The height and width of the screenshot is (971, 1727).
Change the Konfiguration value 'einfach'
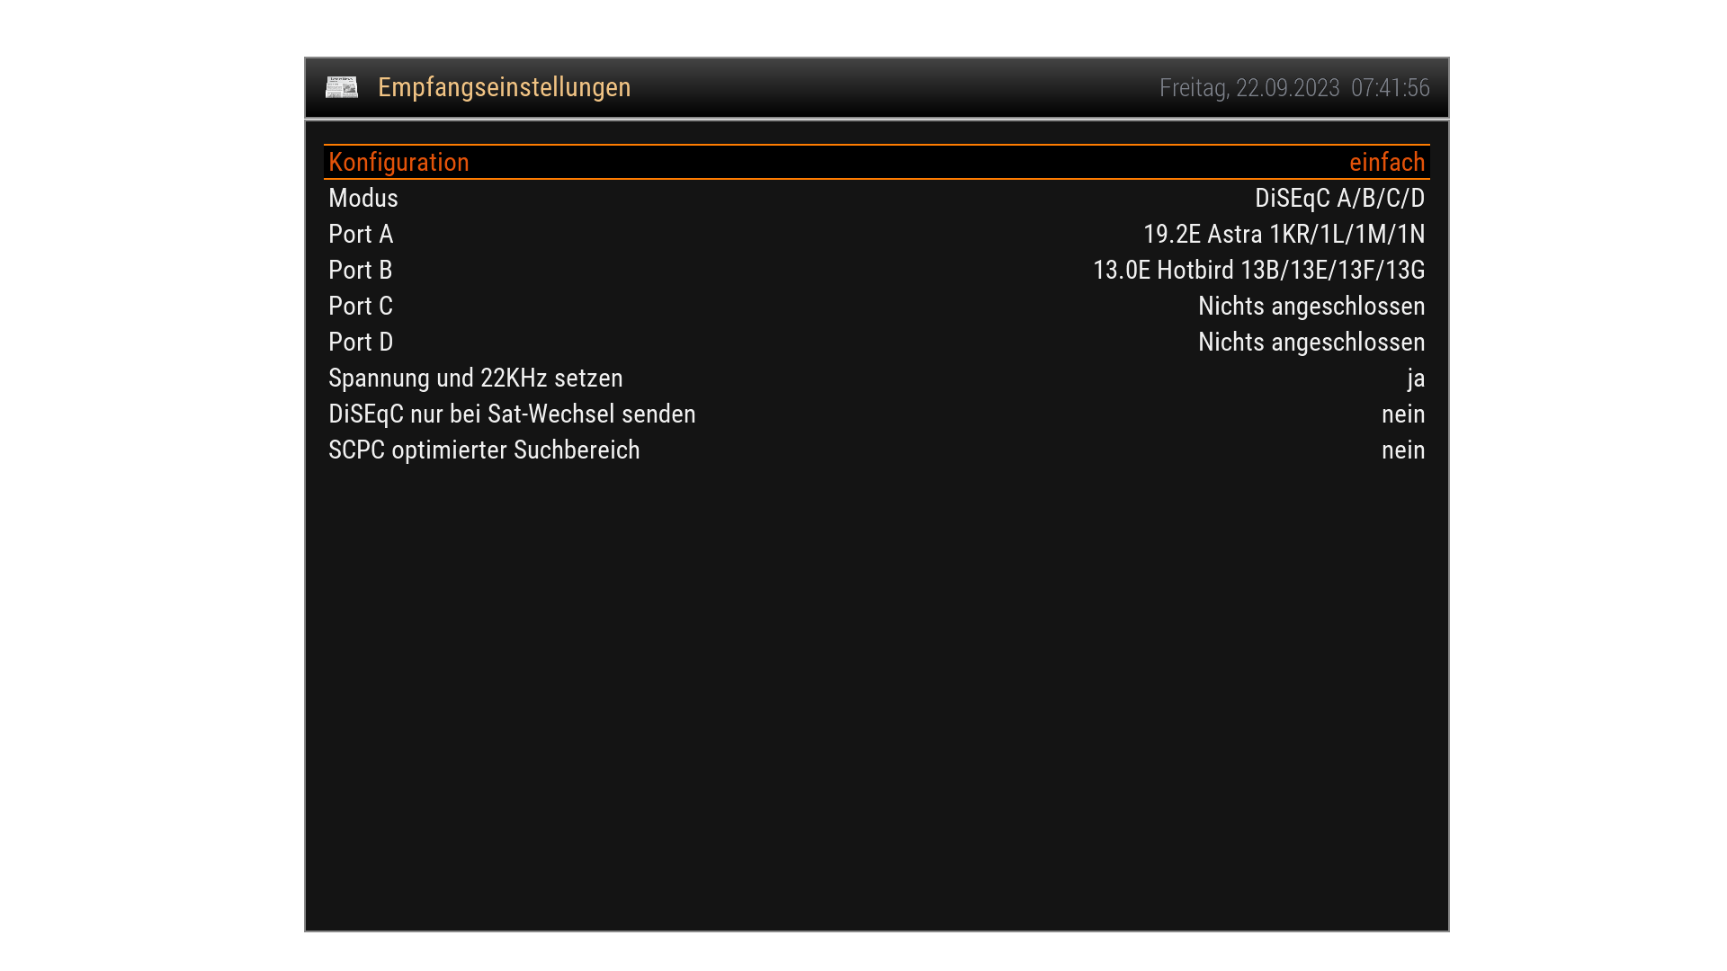[x=1386, y=163]
